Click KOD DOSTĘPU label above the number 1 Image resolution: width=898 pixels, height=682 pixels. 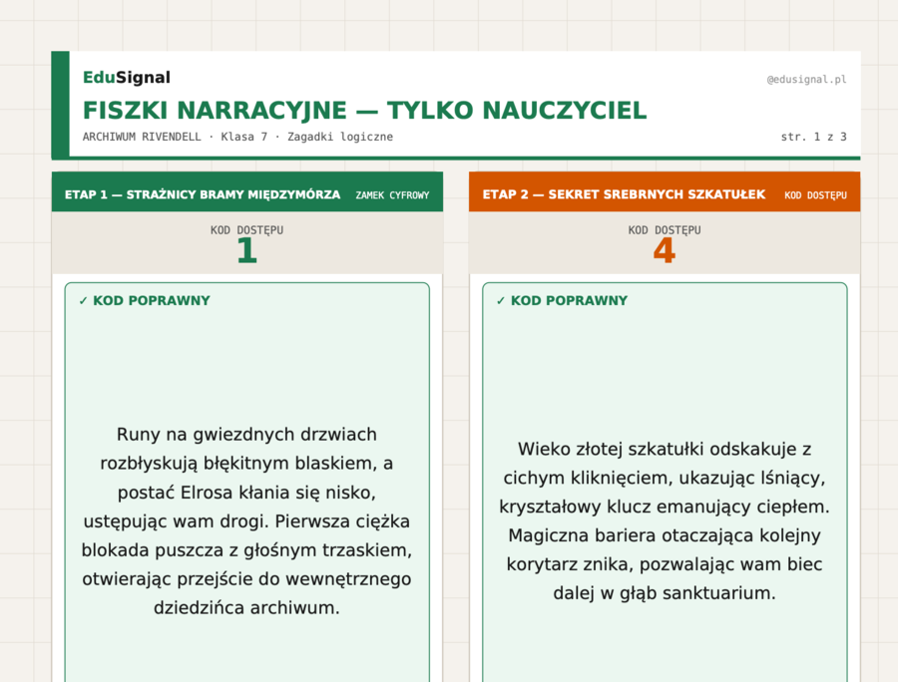(246, 230)
